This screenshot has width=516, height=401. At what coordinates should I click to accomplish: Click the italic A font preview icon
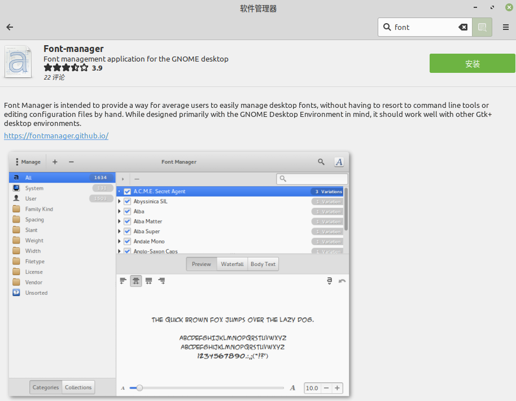339,162
